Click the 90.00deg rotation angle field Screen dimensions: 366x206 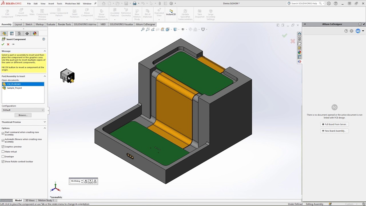pyautogui.click(x=75, y=181)
